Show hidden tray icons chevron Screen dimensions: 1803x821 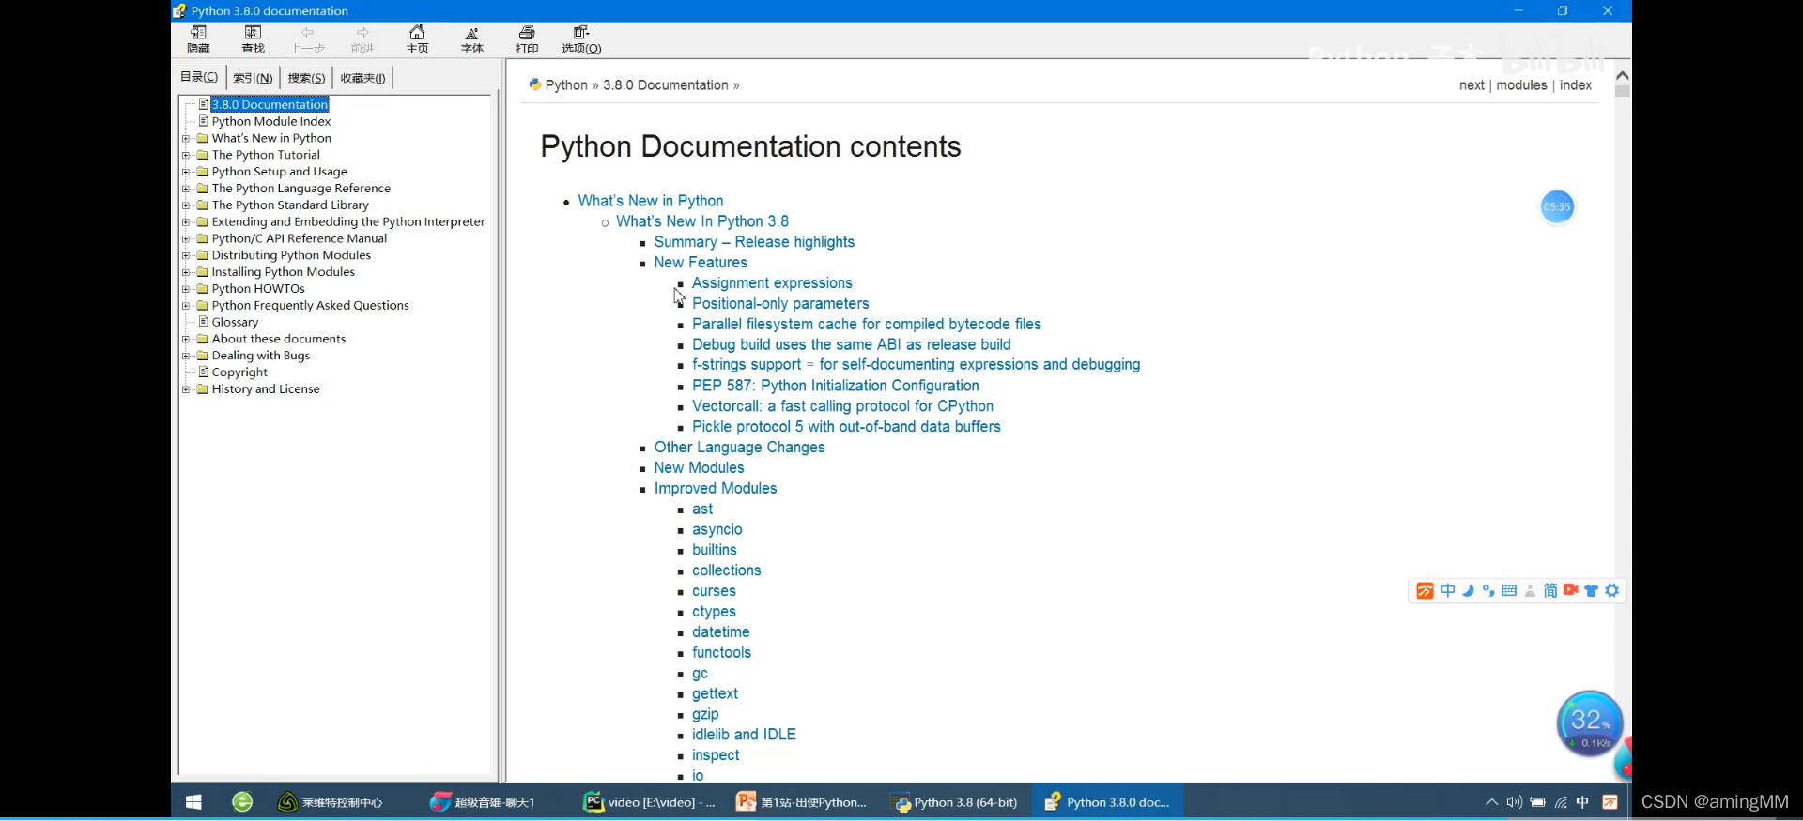pyautogui.click(x=1491, y=802)
